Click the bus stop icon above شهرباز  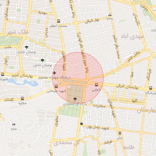[3, 74]
